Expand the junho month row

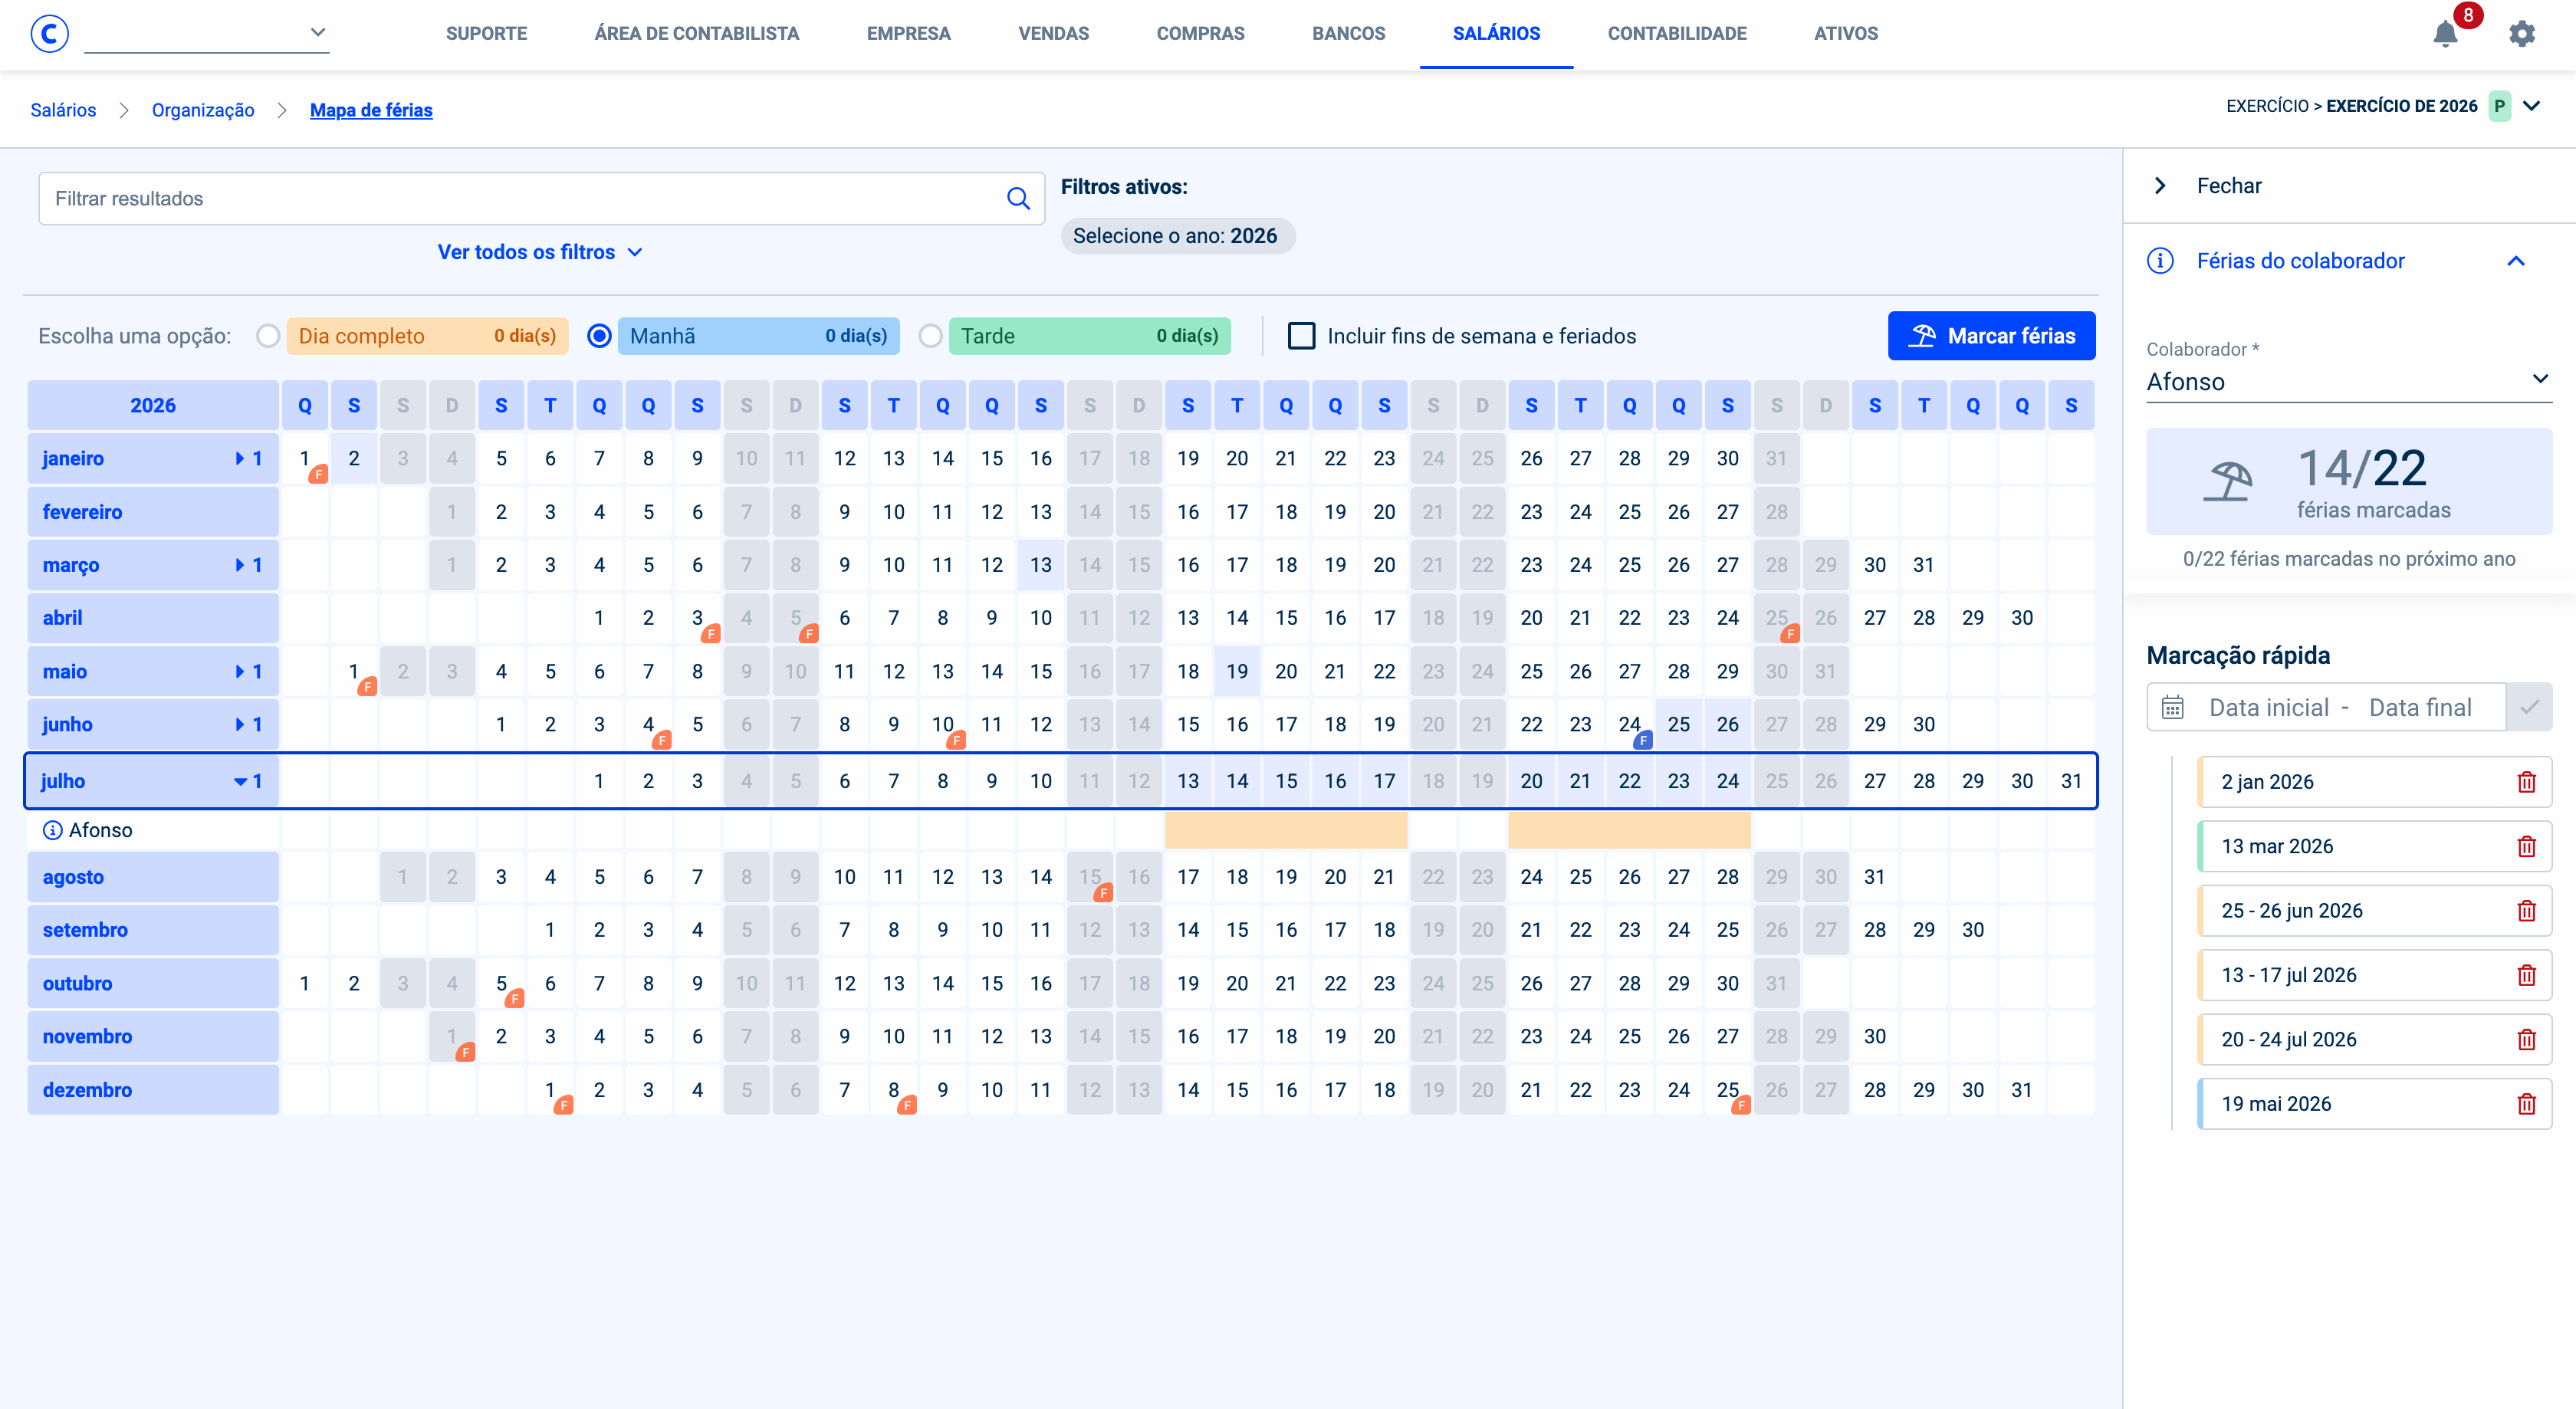(240, 724)
